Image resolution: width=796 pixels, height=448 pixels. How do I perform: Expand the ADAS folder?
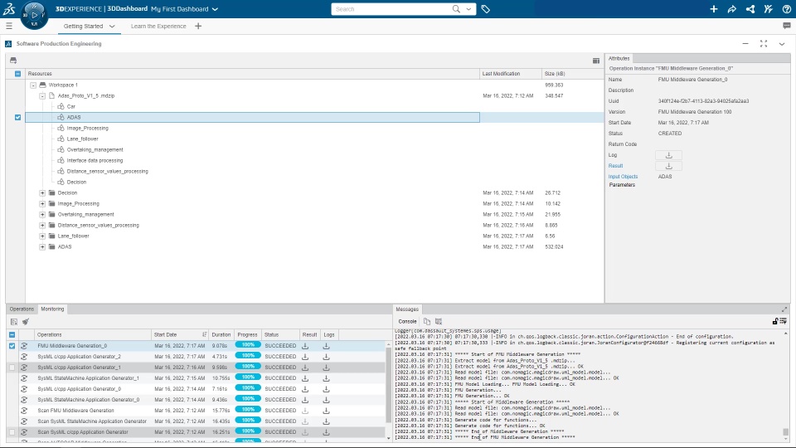pos(42,247)
